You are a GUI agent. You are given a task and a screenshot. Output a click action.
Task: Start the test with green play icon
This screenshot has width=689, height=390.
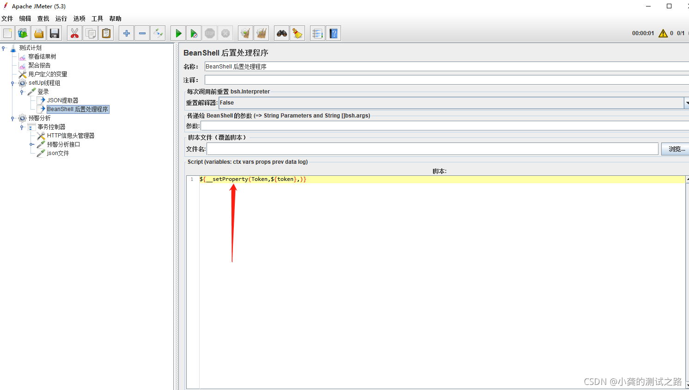(178, 33)
